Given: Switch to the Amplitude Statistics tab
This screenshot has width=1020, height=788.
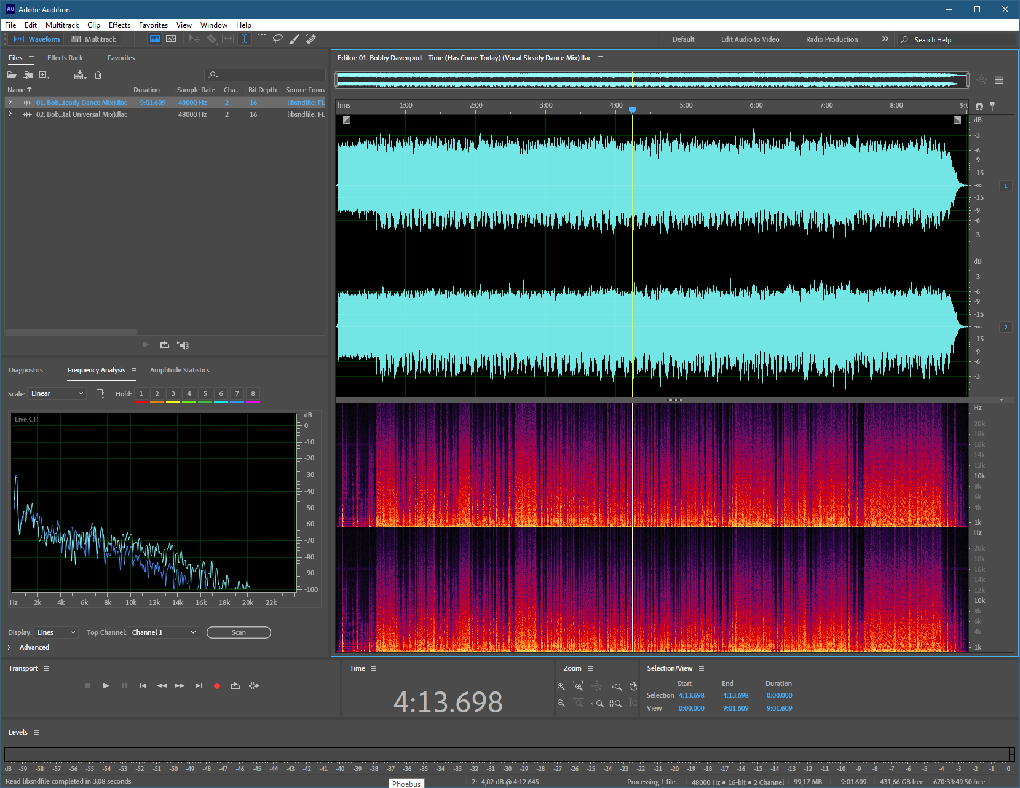Looking at the screenshot, I should 180,370.
